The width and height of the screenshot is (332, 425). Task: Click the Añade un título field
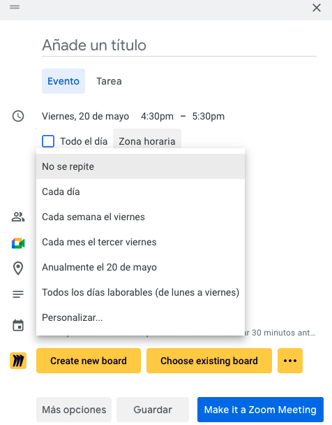(179, 45)
